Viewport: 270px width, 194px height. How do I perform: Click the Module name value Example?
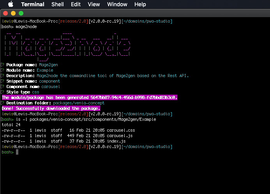tap(45, 70)
